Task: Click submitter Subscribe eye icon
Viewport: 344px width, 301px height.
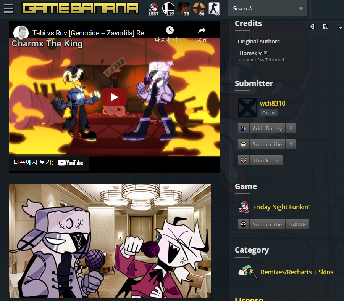Action: (244, 144)
